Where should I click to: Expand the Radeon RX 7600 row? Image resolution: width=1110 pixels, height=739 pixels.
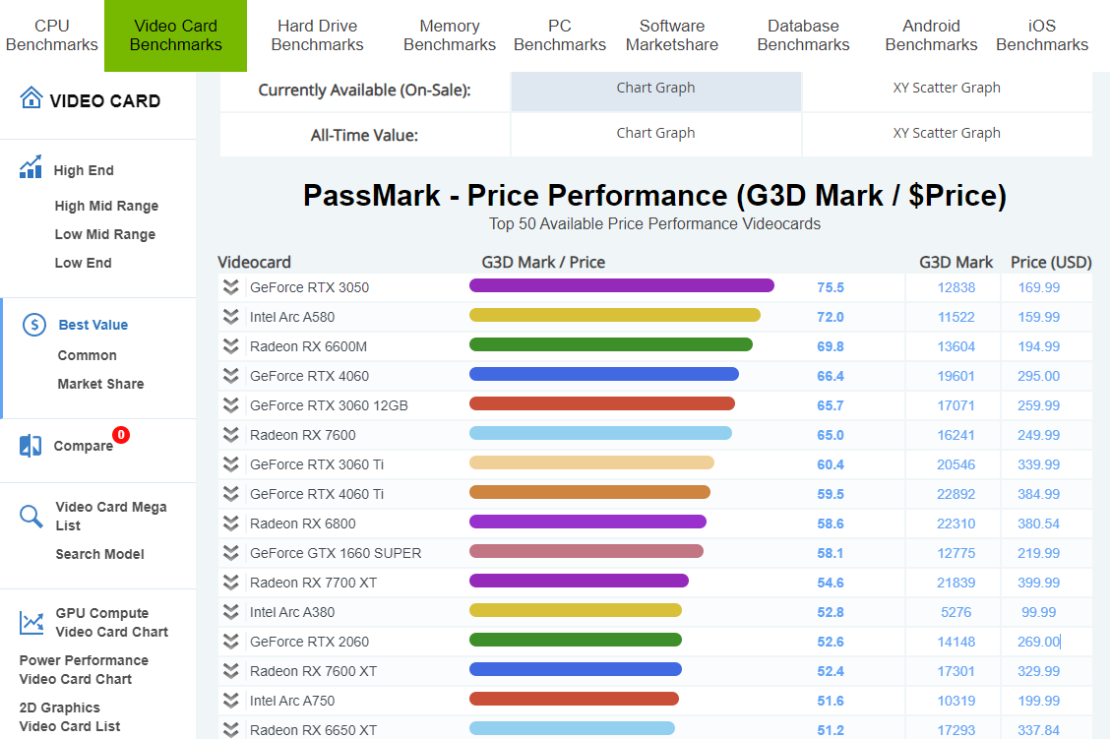231,435
